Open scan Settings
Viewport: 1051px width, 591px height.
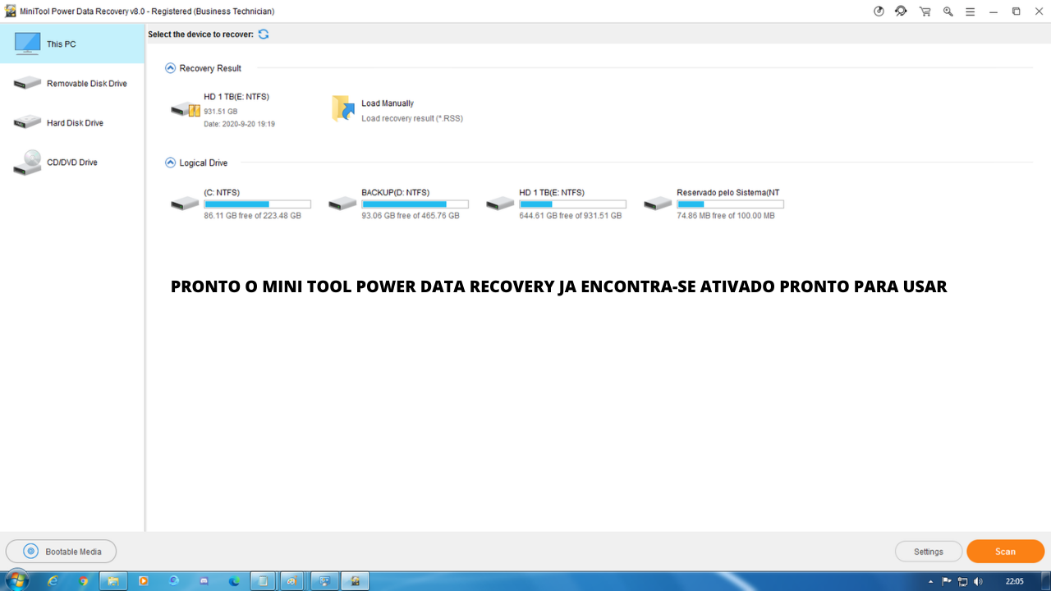[928, 552]
